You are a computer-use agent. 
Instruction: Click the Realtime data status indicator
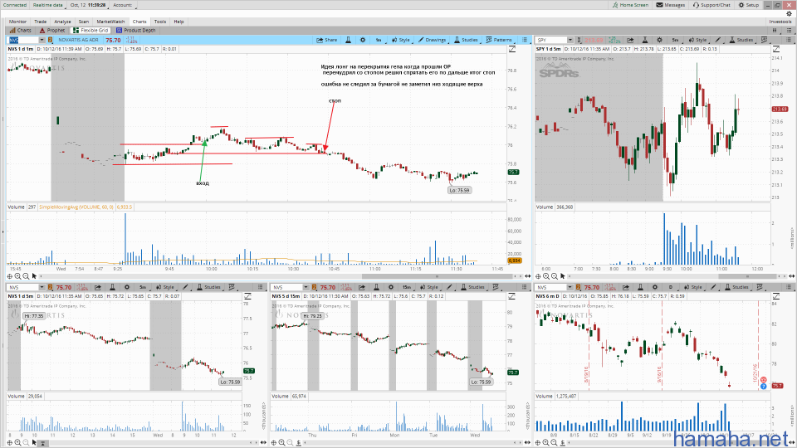tap(48, 5)
